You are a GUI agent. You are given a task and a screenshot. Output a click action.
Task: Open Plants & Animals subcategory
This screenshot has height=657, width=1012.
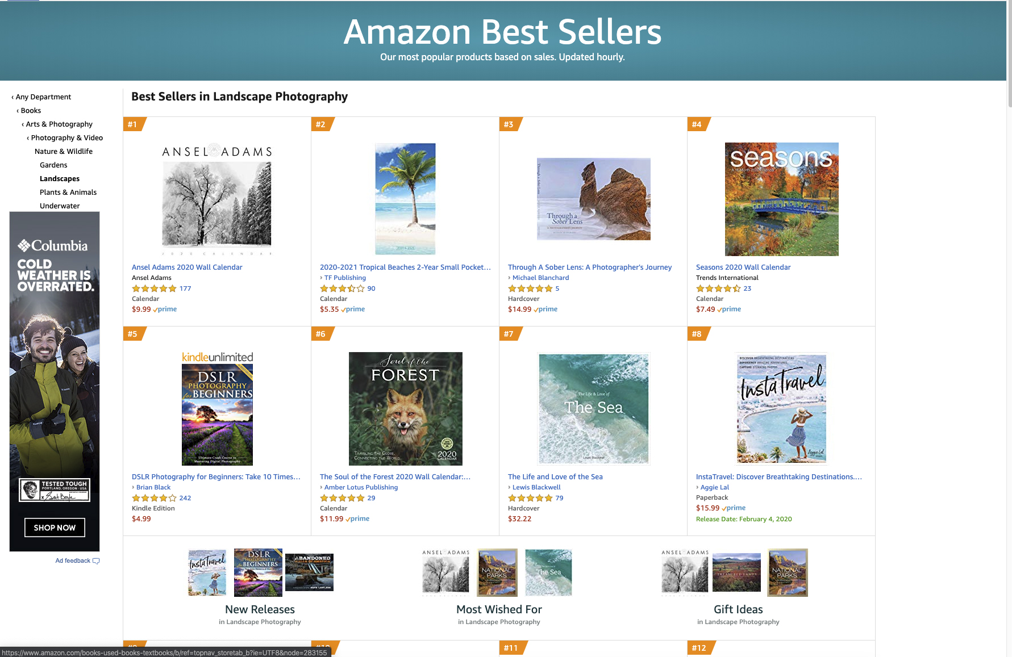68,193
